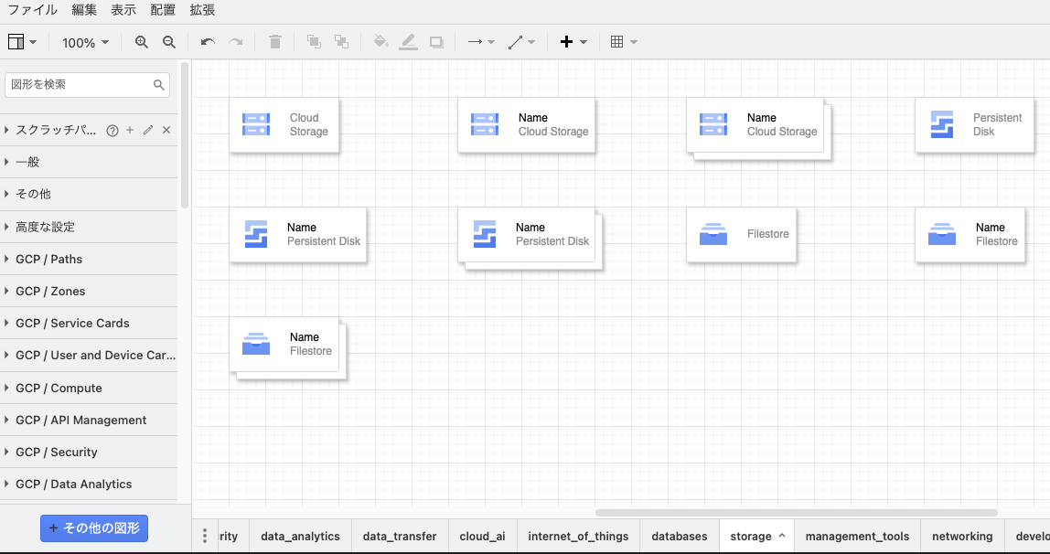Click the その他の図形 button

tap(94, 527)
